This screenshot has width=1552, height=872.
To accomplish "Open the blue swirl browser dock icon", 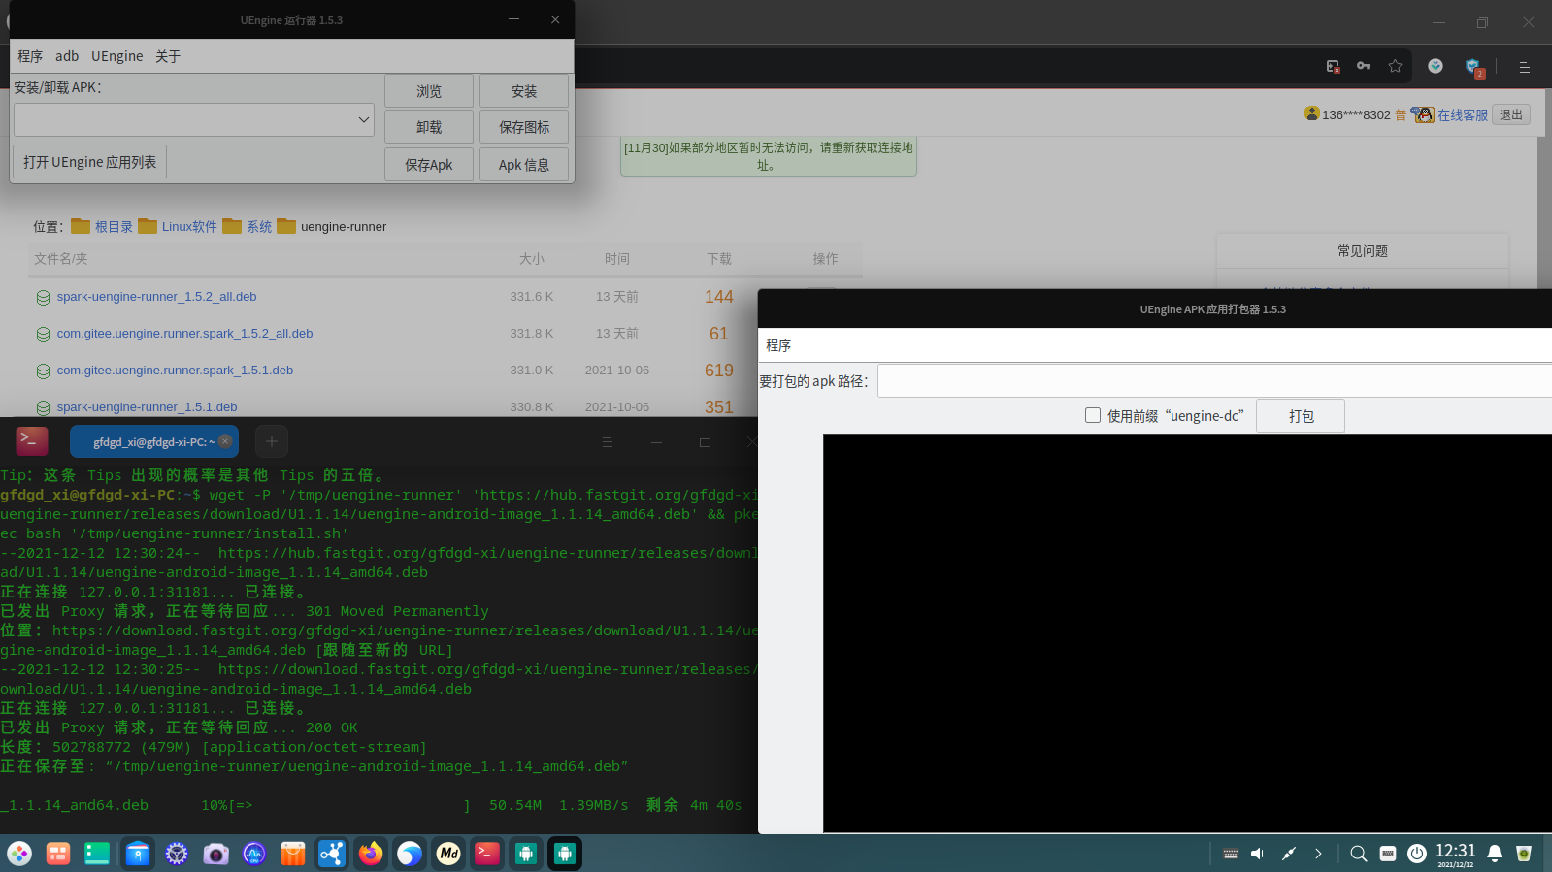I will 410,854.
